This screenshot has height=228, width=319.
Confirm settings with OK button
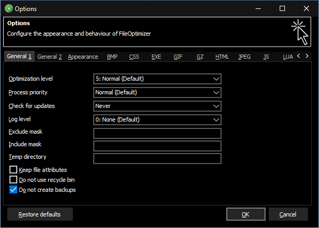246,214
